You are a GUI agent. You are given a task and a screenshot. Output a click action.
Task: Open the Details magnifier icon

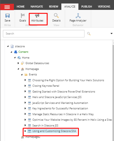click(x=56, y=16)
